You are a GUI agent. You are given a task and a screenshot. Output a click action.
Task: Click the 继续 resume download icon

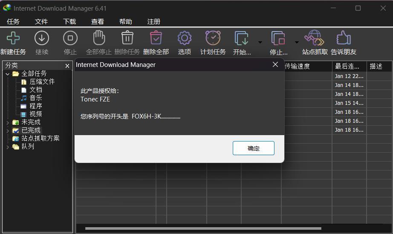[42, 38]
